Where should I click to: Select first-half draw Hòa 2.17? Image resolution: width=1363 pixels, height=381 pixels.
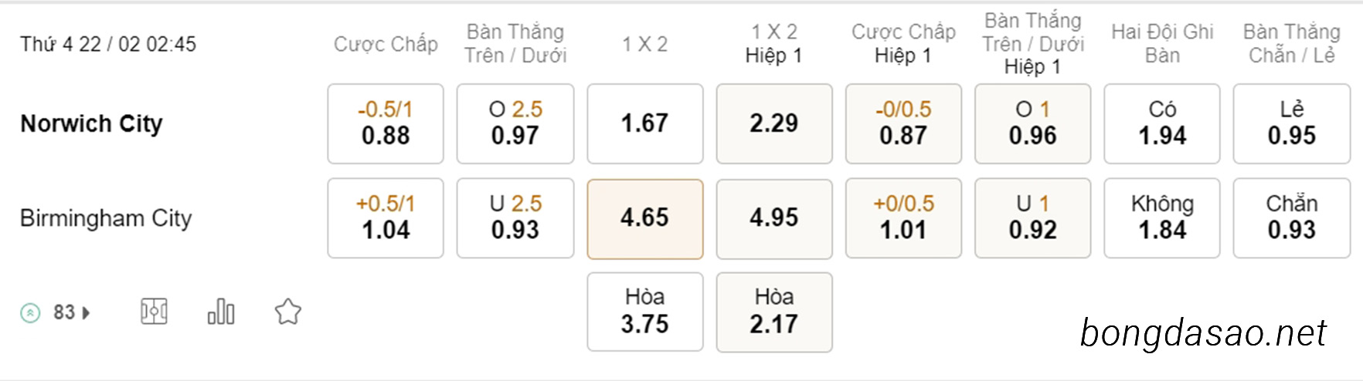pos(774,312)
